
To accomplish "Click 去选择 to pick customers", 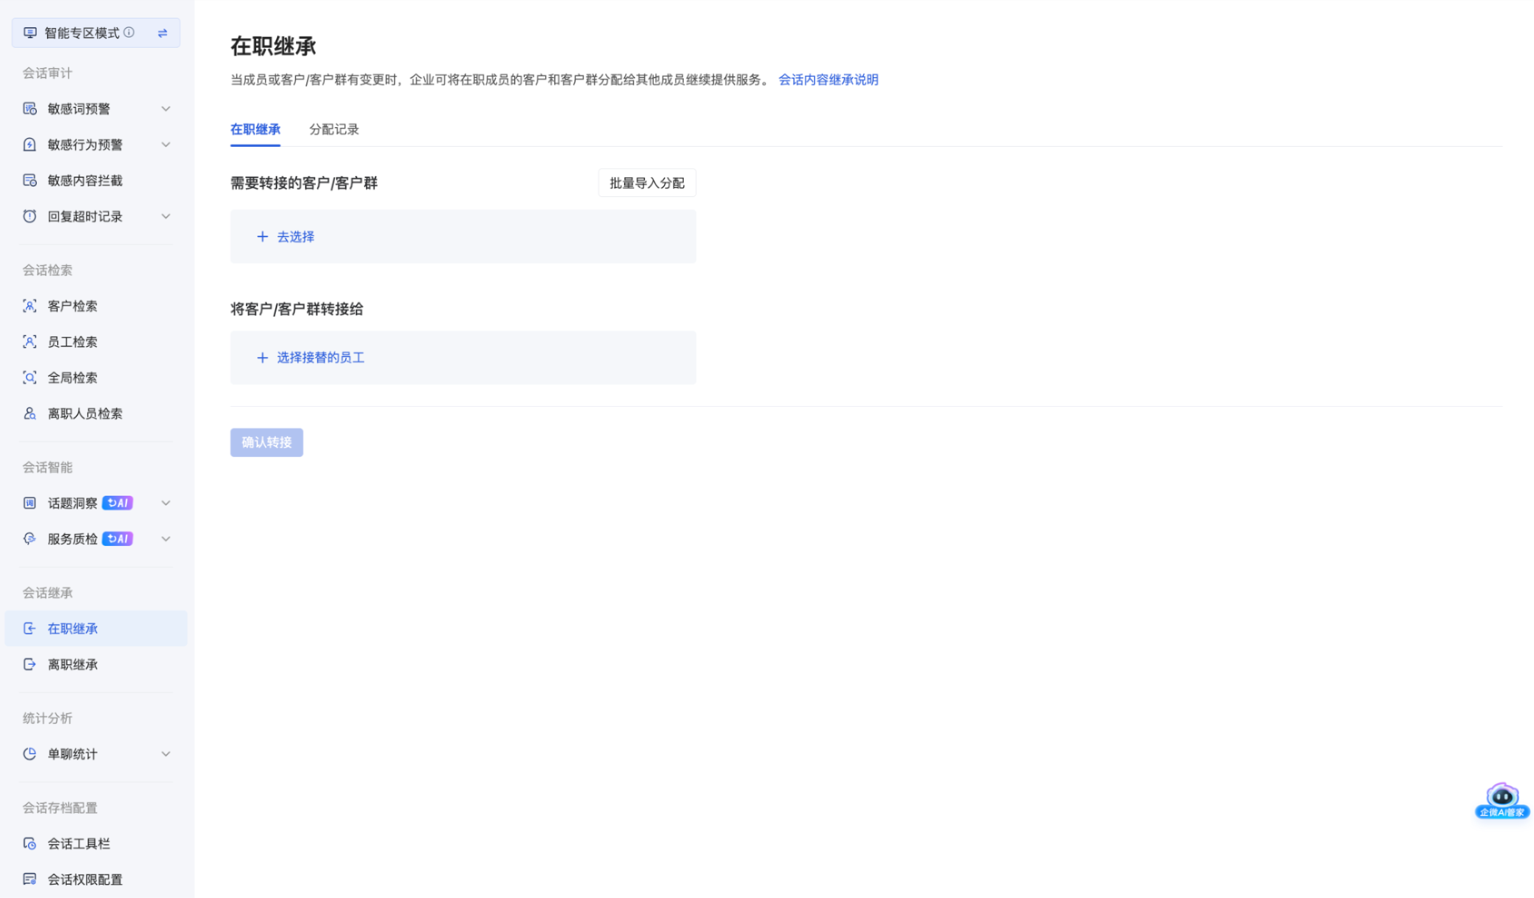I will (x=295, y=237).
